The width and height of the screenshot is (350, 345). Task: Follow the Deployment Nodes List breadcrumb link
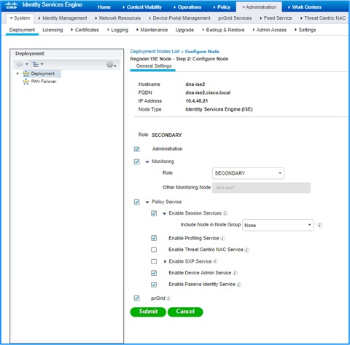coord(155,52)
